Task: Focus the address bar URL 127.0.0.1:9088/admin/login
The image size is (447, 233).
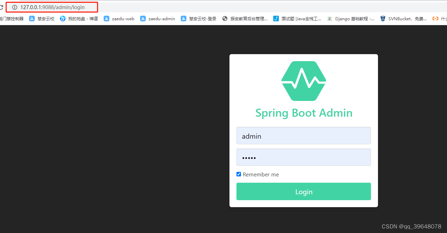Action: [52, 7]
